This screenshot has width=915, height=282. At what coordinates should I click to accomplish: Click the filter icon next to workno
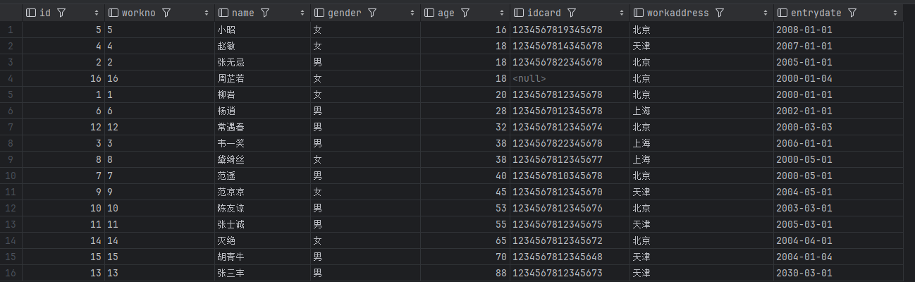166,13
